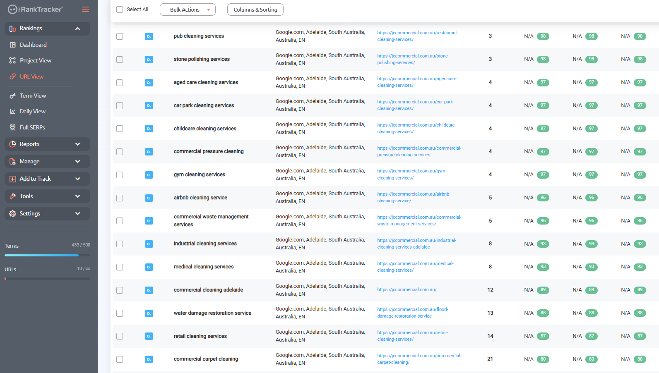The image size is (659, 373).
Task: Click the RankTracker logo icon
Action: [x=12, y=9]
